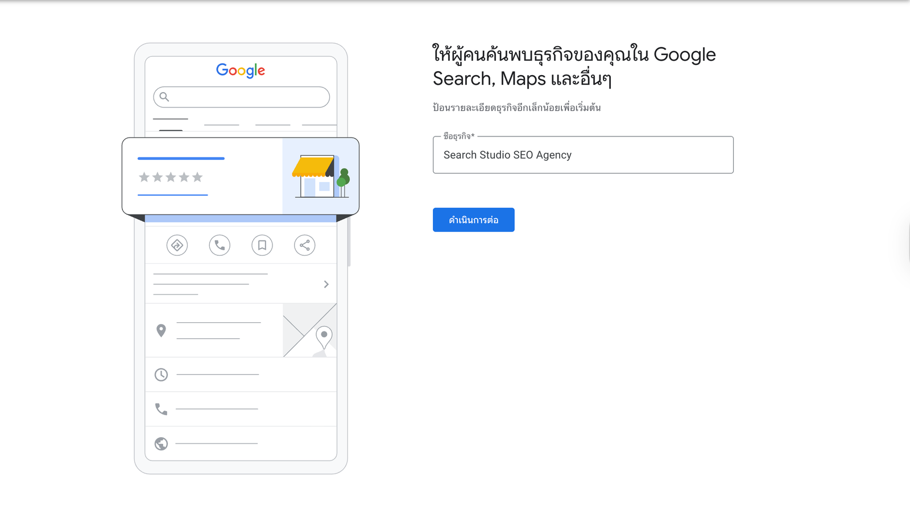Viewport: 910px width, 514px height.
Task: Click the Google logo in phone illustration
Action: pyautogui.click(x=241, y=71)
